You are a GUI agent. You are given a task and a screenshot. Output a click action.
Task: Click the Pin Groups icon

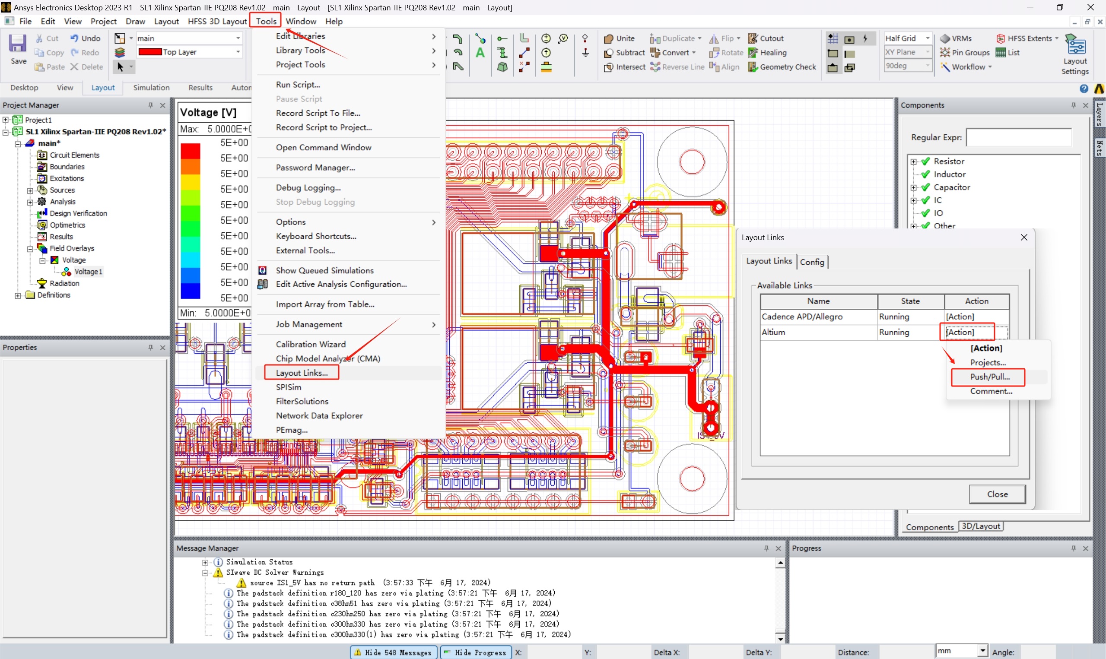coord(945,53)
